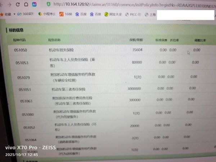Select the 051050 机动车损失保险 row
This screenshot has width=216, height=162.
pyautogui.click(x=62, y=50)
